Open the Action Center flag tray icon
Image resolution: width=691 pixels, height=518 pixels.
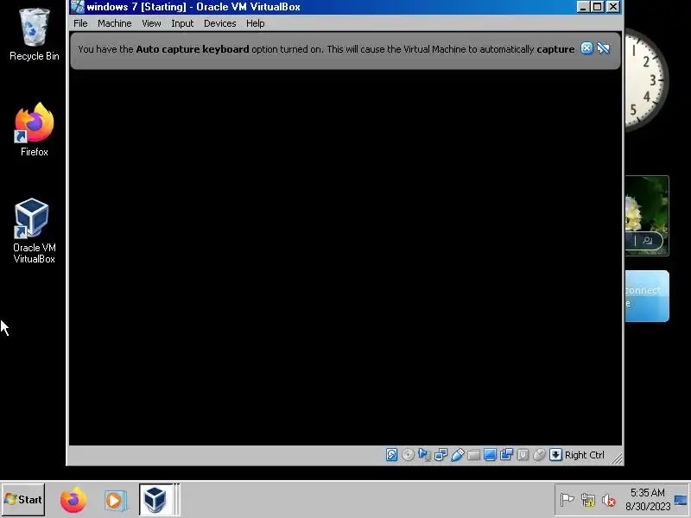pyautogui.click(x=567, y=500)
